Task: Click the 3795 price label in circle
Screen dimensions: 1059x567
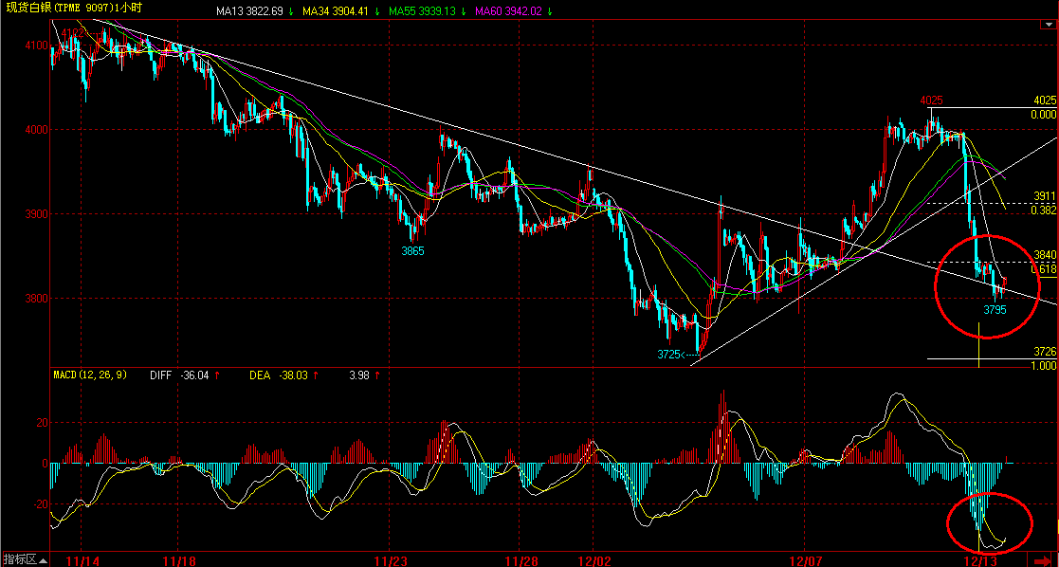Action: [x=995, y=310]
